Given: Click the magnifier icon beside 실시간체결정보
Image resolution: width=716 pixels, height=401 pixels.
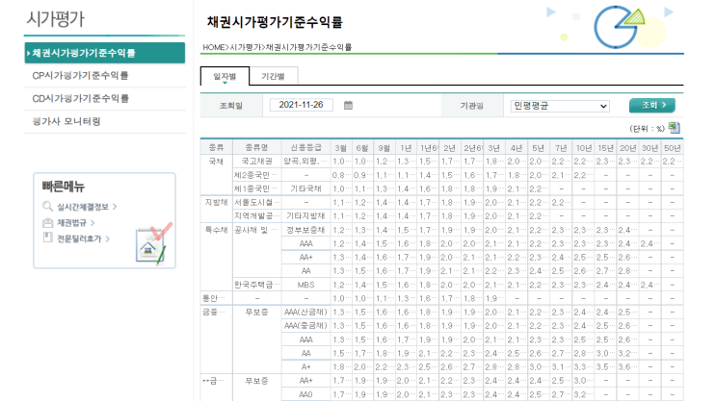Looking at the screenshot, I should tap(47, 207).
